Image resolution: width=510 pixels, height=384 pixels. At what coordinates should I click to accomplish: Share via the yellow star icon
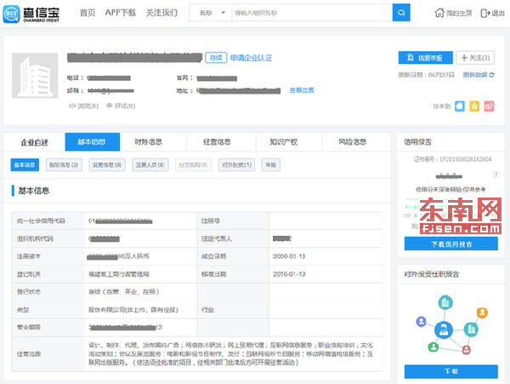click(474, 106)
